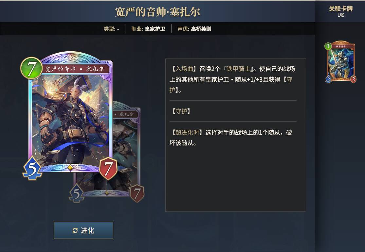Click the 关联卡牌 header
This screenshot has height=252, width=365.
pos(341,9)
